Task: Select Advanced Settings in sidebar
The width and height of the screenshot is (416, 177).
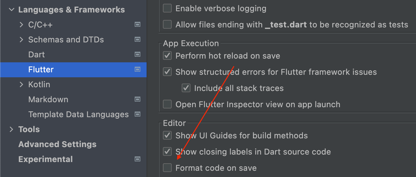Action: coord(57,144)
